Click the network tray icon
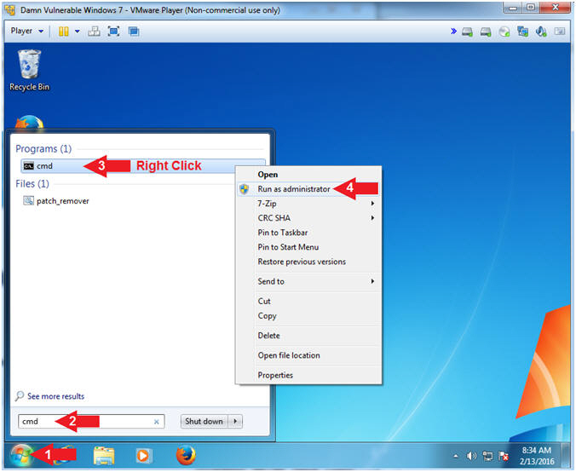The width and height of the screenshot is (576, 472). (x=487, y=456)
